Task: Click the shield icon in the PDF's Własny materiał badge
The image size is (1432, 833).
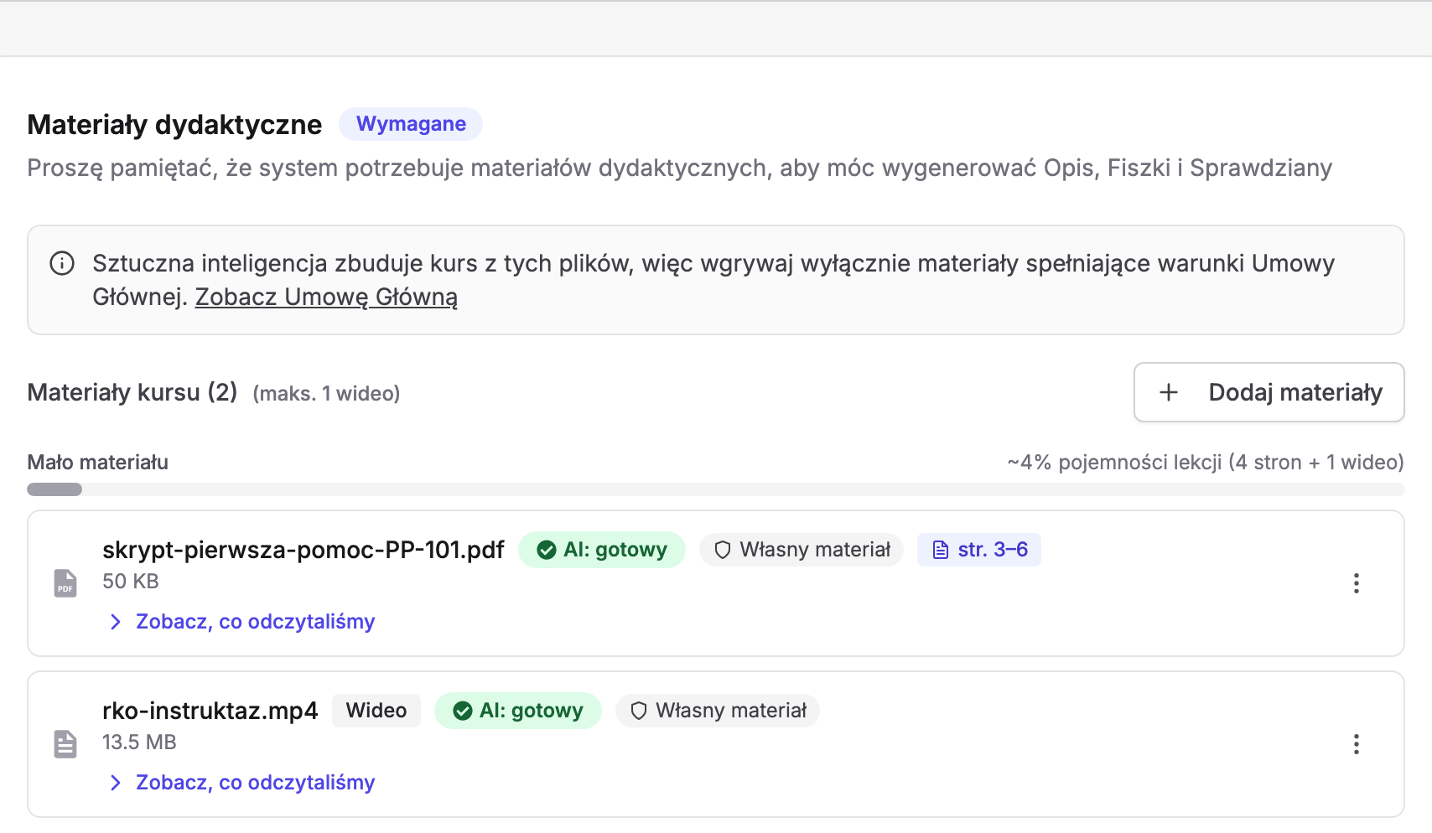Action: point(722,550)
